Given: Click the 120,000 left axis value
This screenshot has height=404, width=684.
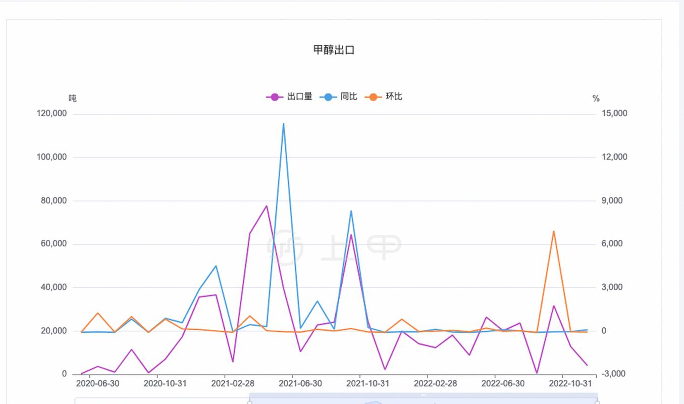Looking at the screenshot, I should click(x=52, y=114).
